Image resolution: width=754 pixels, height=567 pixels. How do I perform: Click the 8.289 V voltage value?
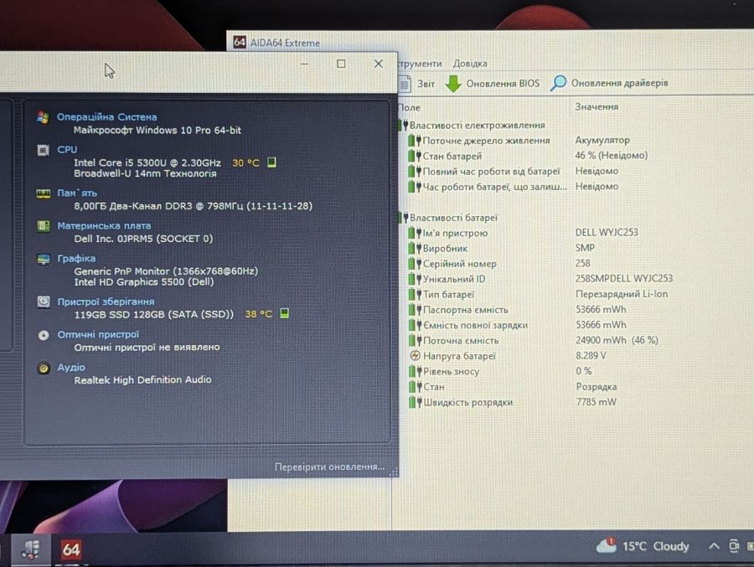click(591, 355)
